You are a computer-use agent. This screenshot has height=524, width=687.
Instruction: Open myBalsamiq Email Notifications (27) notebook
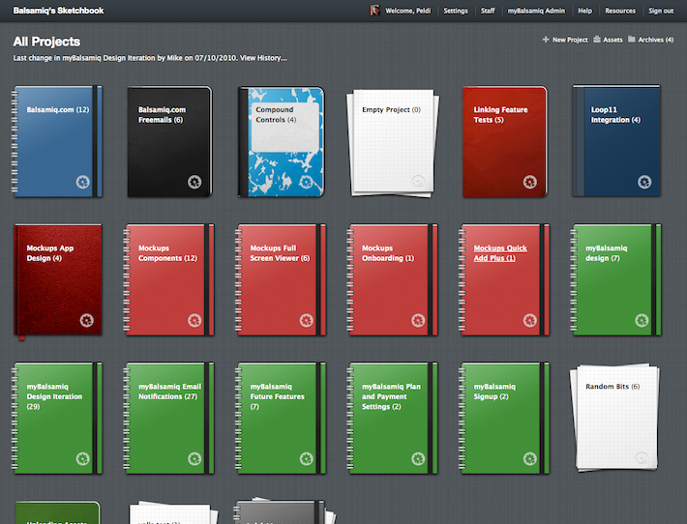click(168, 418)
